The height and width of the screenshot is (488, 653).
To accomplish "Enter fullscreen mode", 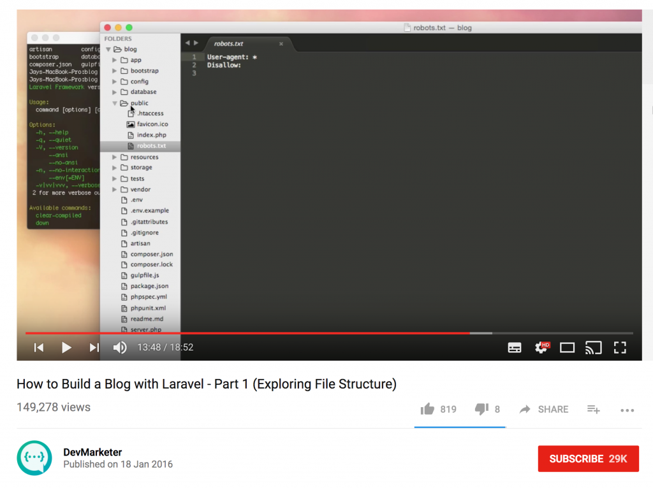I will [x=619, y=347].
